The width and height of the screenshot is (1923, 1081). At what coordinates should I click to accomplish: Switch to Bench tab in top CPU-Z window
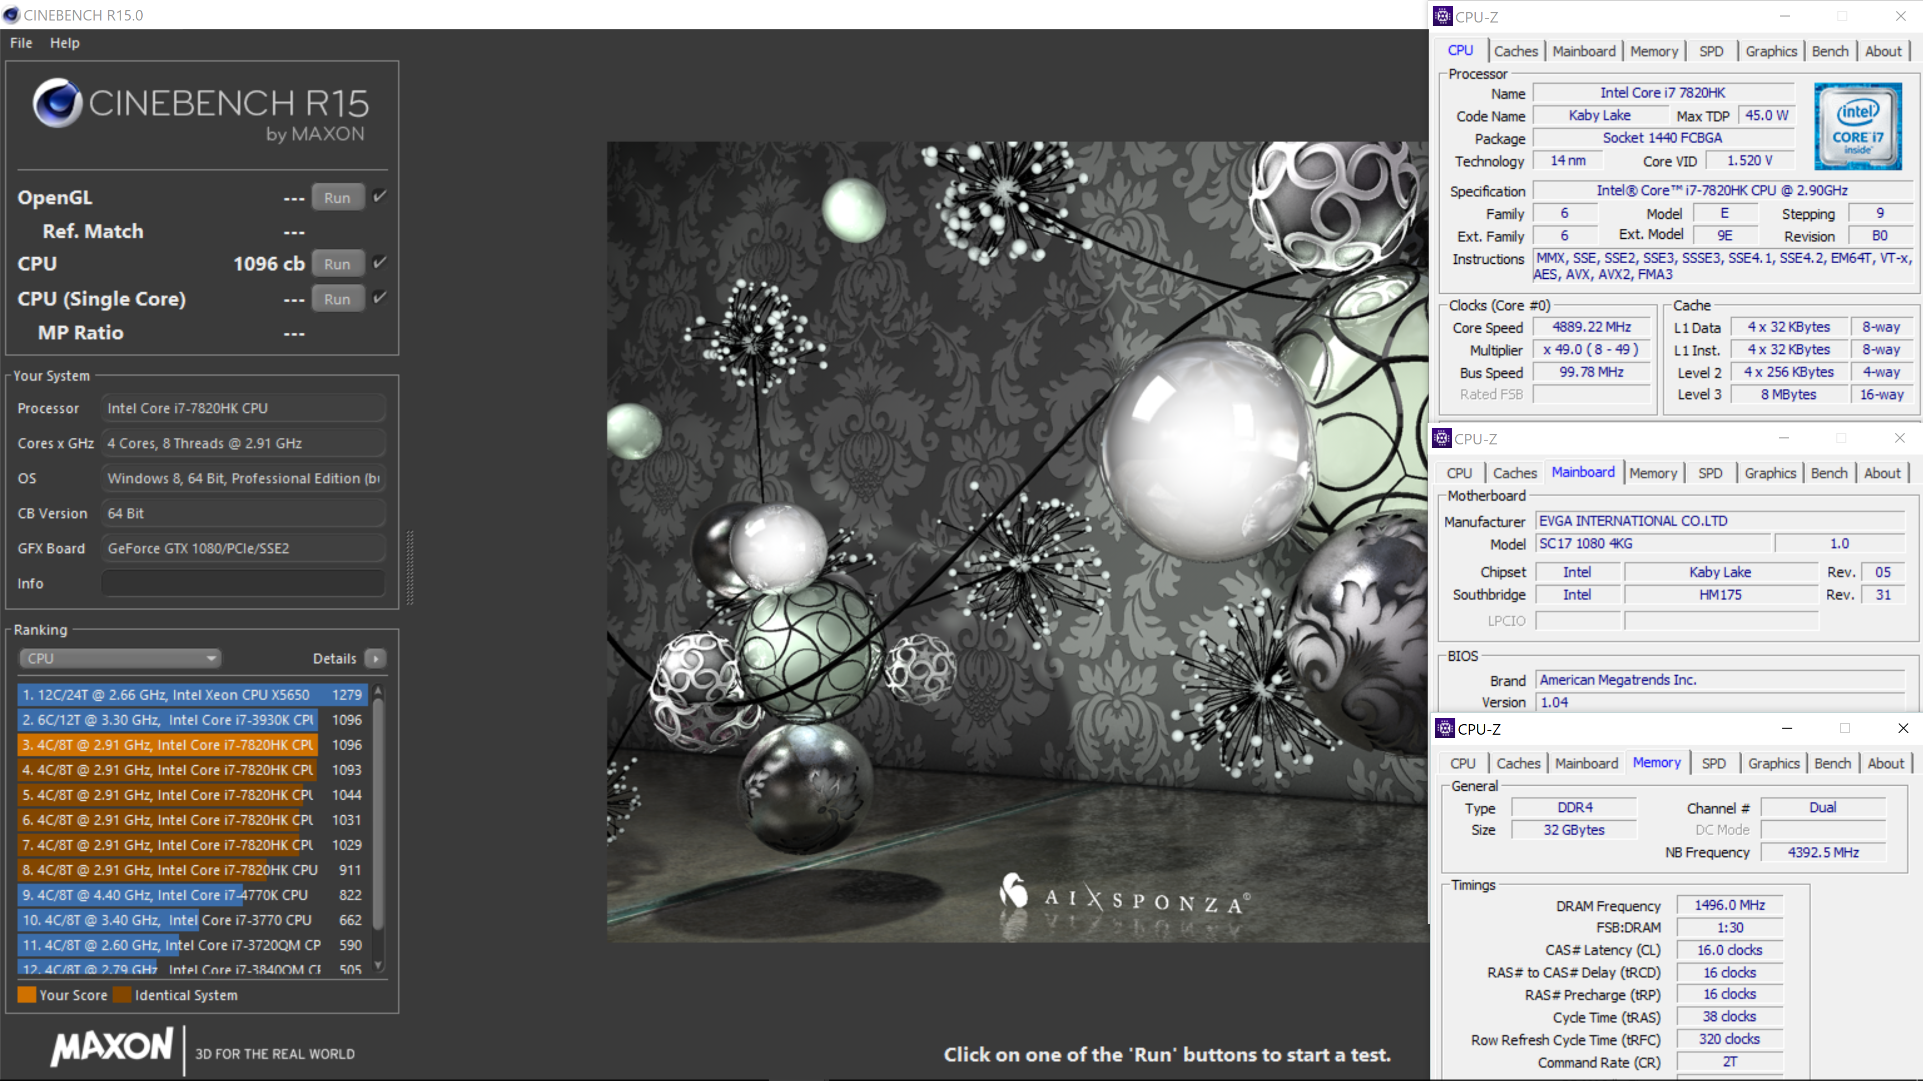1830,51
